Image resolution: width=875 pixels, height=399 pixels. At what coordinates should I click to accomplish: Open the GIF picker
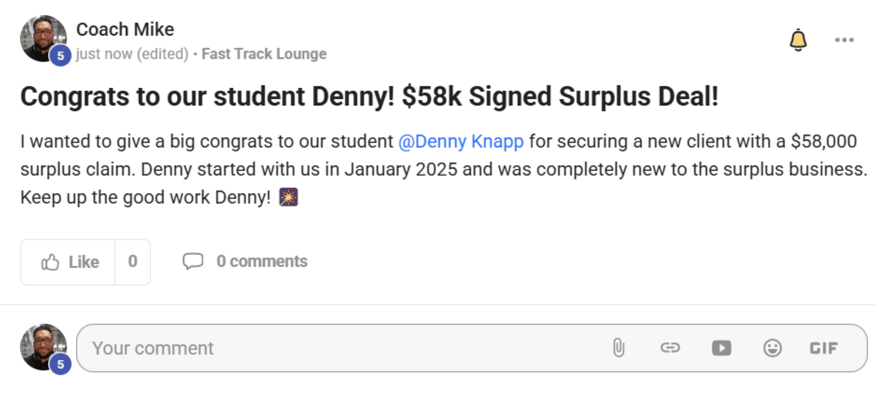coord(824,348)
